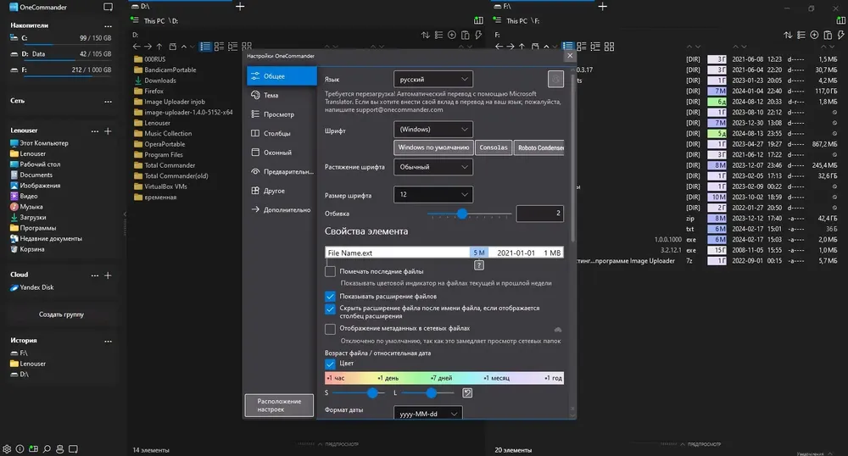Click the Отбивка slider handle
848x456 pixels.
[x=462, y=214]
